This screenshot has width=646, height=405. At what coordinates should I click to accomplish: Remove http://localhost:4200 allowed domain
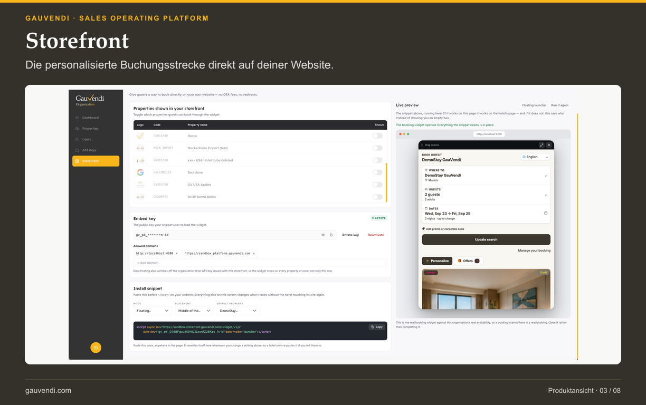click(176, 254)
